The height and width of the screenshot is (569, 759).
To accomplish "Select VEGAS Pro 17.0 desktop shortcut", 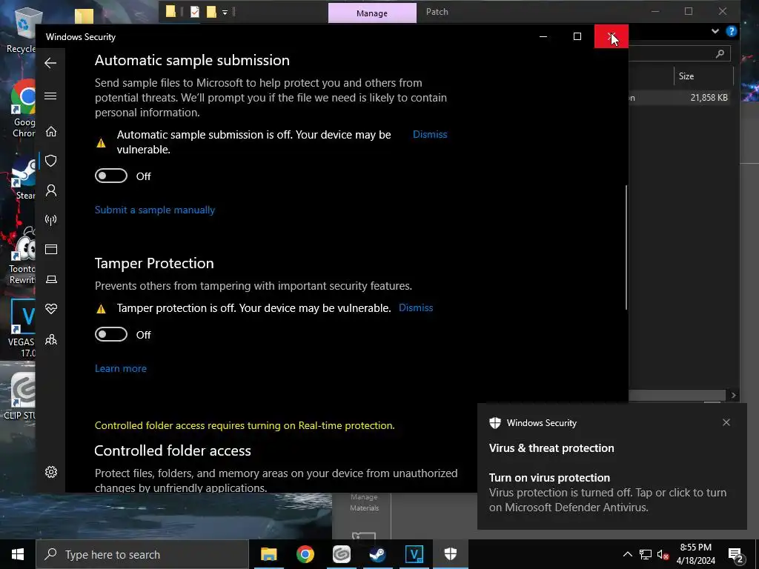I will pyautogui.click(x=22, y=329).
